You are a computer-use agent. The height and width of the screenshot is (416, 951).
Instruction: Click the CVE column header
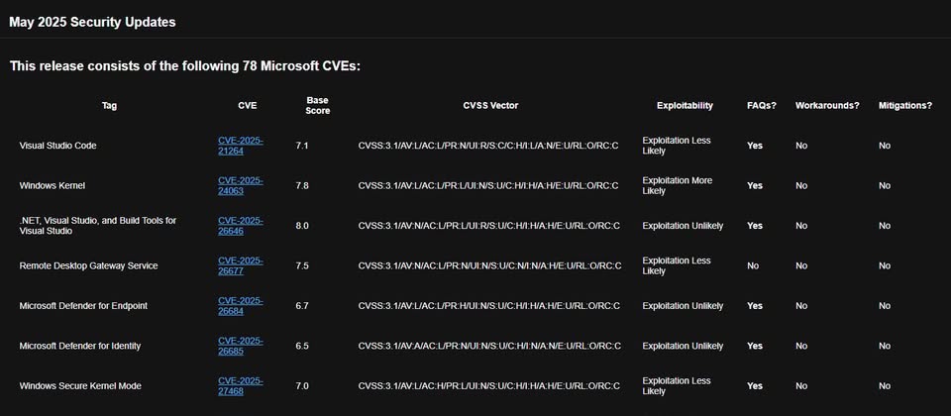pos(248,106)
